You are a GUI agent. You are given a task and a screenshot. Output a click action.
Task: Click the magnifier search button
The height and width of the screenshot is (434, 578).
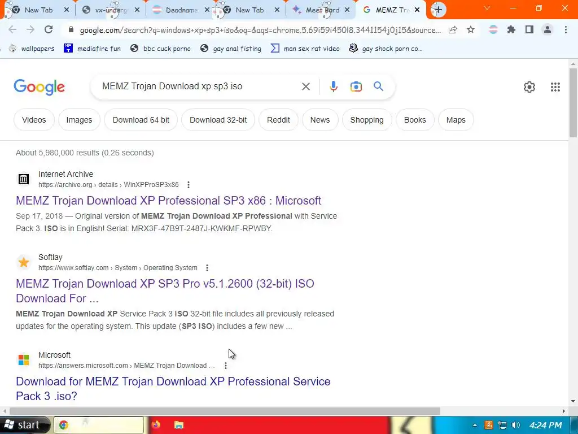click(x=378, y=86)
